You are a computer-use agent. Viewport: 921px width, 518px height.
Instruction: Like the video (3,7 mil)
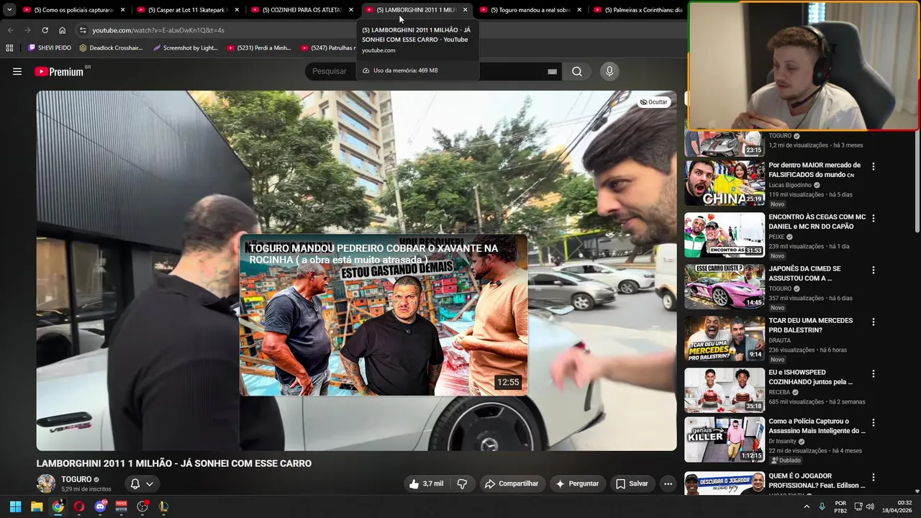(x=427, y=483)
